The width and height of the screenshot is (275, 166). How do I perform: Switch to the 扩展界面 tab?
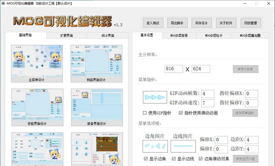(66, 36)
